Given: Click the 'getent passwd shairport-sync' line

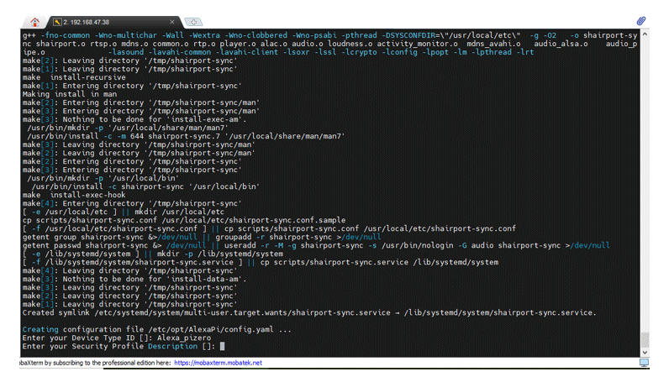Looking at the screenshot, I should pyautogui.click(x=316, y=246).
